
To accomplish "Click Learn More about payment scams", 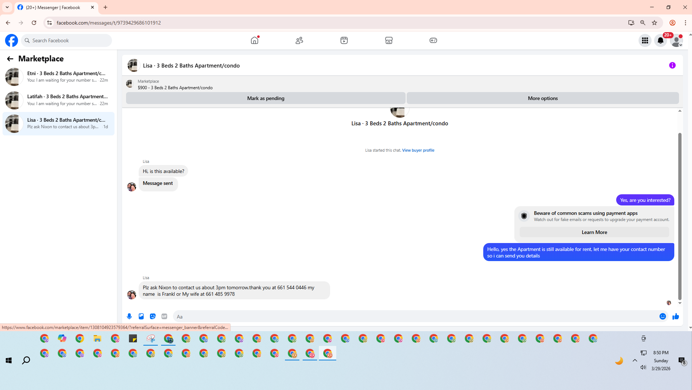I will pyautogui.click(x=594, y=232).
